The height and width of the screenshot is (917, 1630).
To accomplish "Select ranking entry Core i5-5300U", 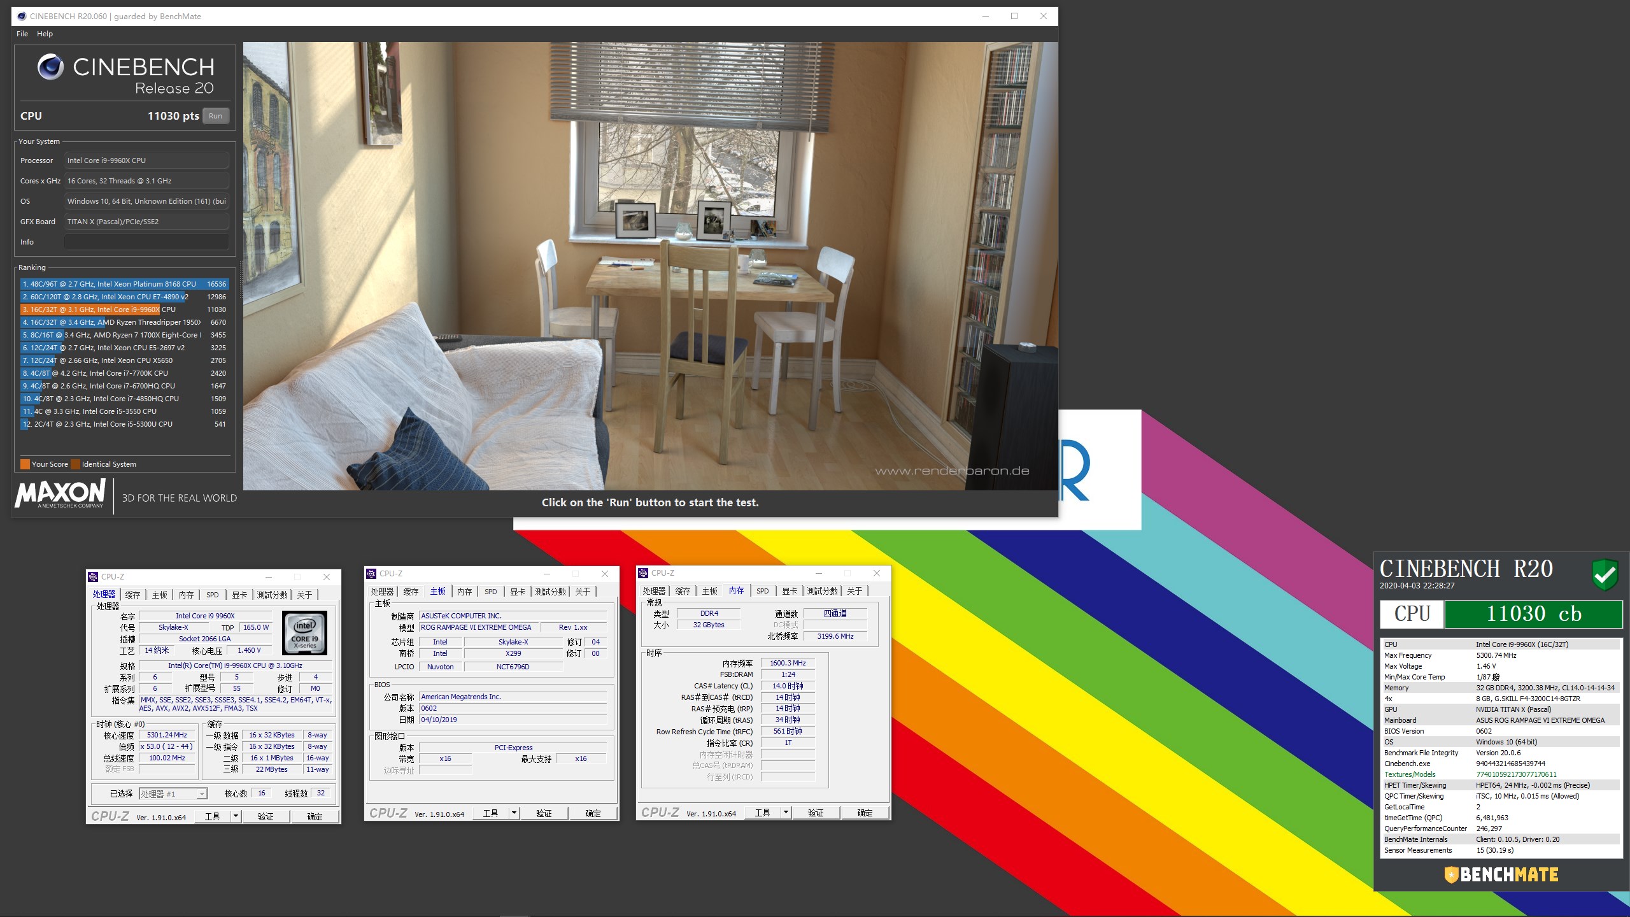I will coord(124,424).
